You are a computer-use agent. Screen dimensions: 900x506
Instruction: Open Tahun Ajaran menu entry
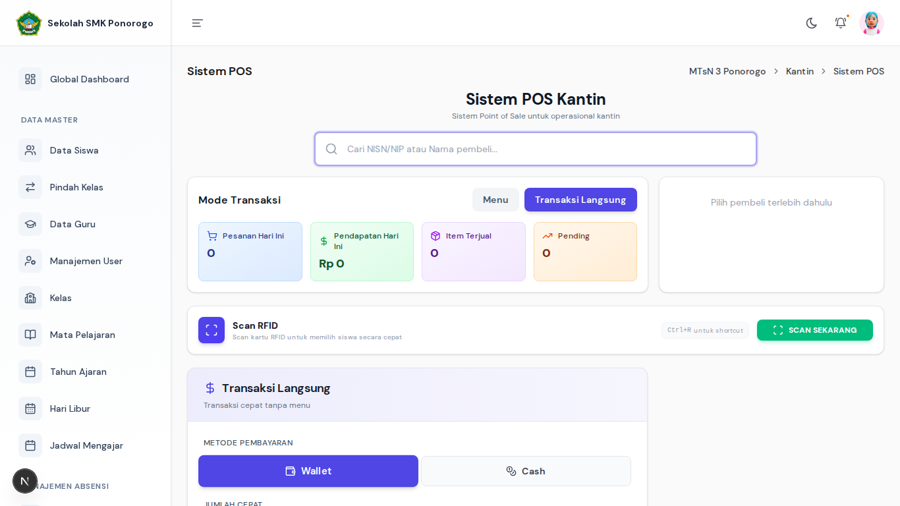86,372
